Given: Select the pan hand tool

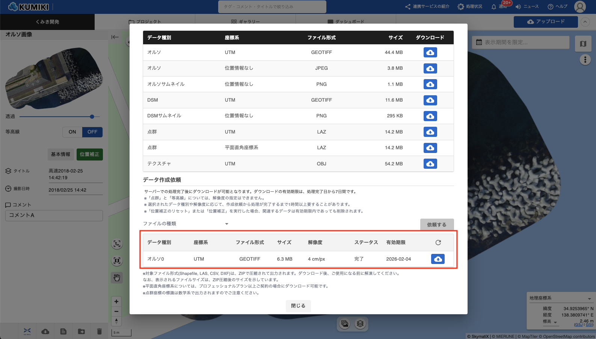Looking at the screenshot, I should [x=117, y=277].
